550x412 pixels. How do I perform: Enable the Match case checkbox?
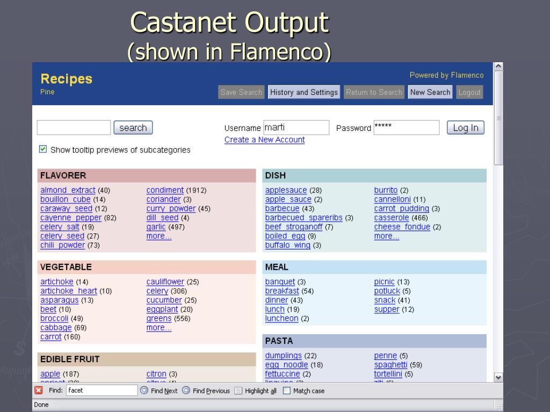287,391
